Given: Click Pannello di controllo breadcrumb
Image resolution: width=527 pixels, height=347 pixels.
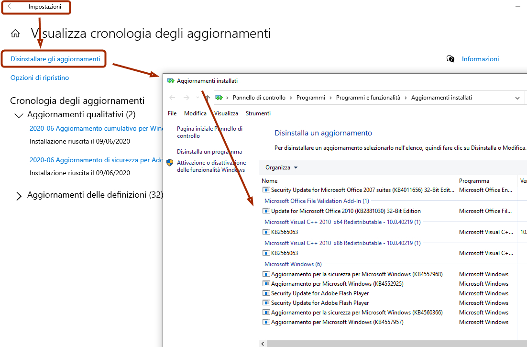Looking at the screenshot, I should point(259,98).
